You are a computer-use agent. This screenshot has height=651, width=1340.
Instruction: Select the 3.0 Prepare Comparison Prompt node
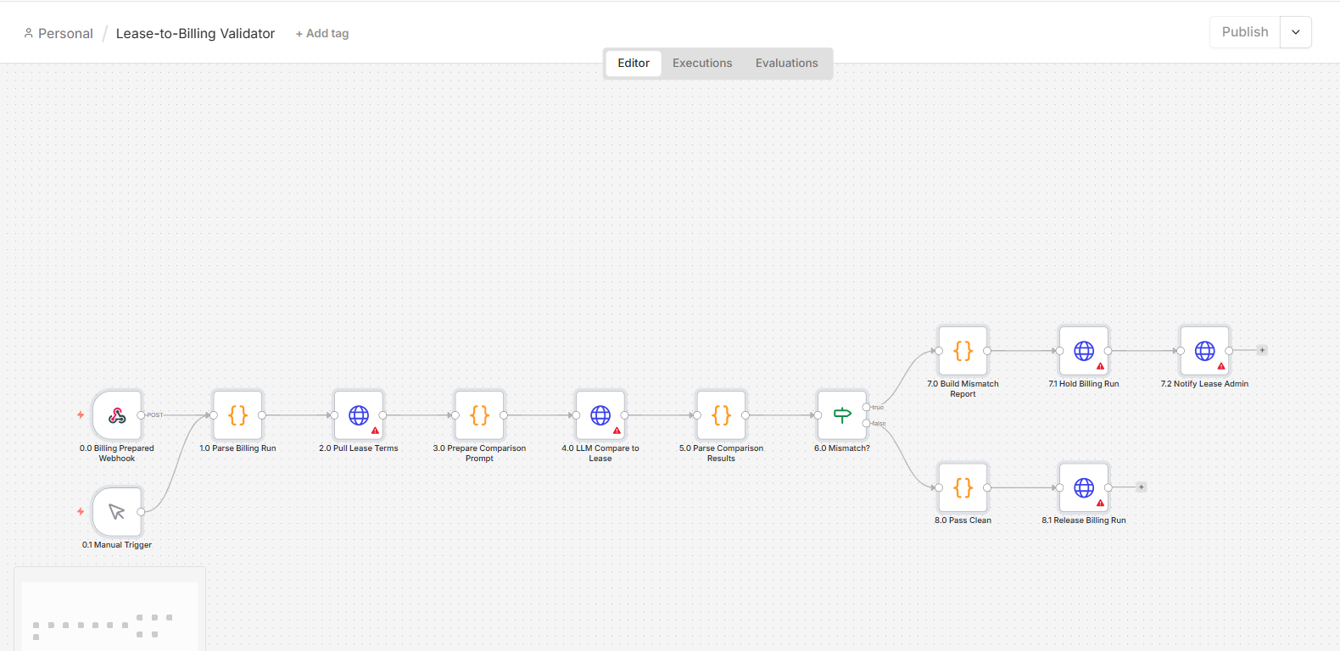pos(480,415)
